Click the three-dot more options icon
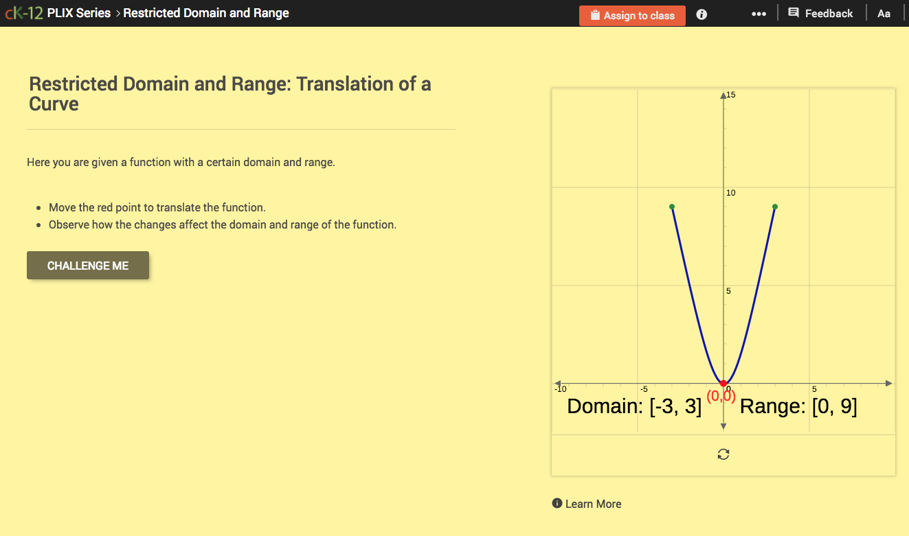 [759, 13]
